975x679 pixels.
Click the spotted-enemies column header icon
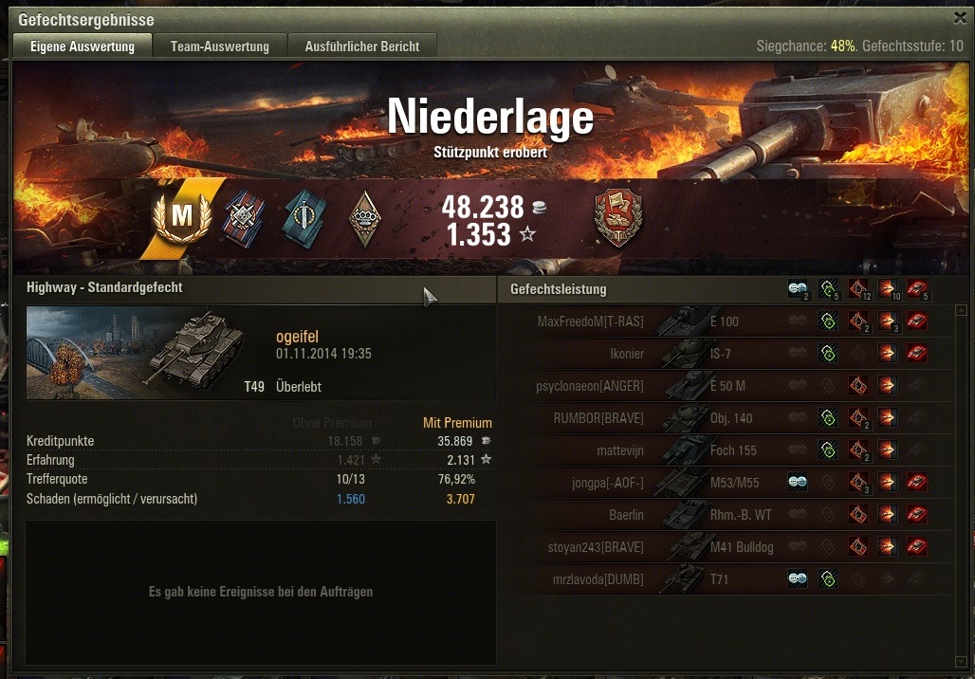tap(798, 288)
